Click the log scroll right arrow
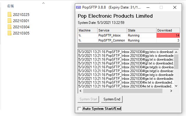The width and height of the screenshot is (186, 116). (171, 91)
